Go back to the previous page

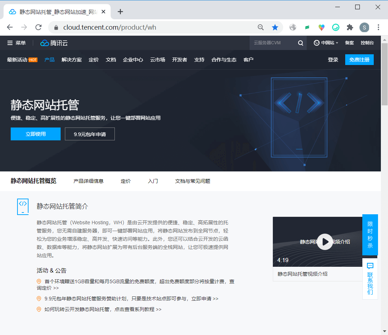coord(10,27)
